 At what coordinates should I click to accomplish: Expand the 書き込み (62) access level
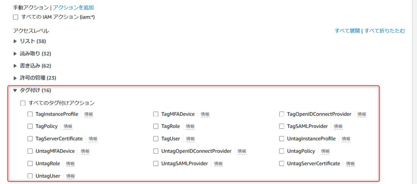tap(32, 66)
